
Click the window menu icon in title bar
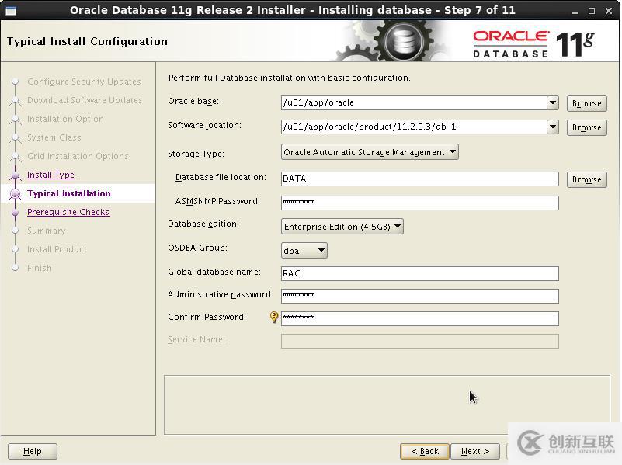[10, 10]
